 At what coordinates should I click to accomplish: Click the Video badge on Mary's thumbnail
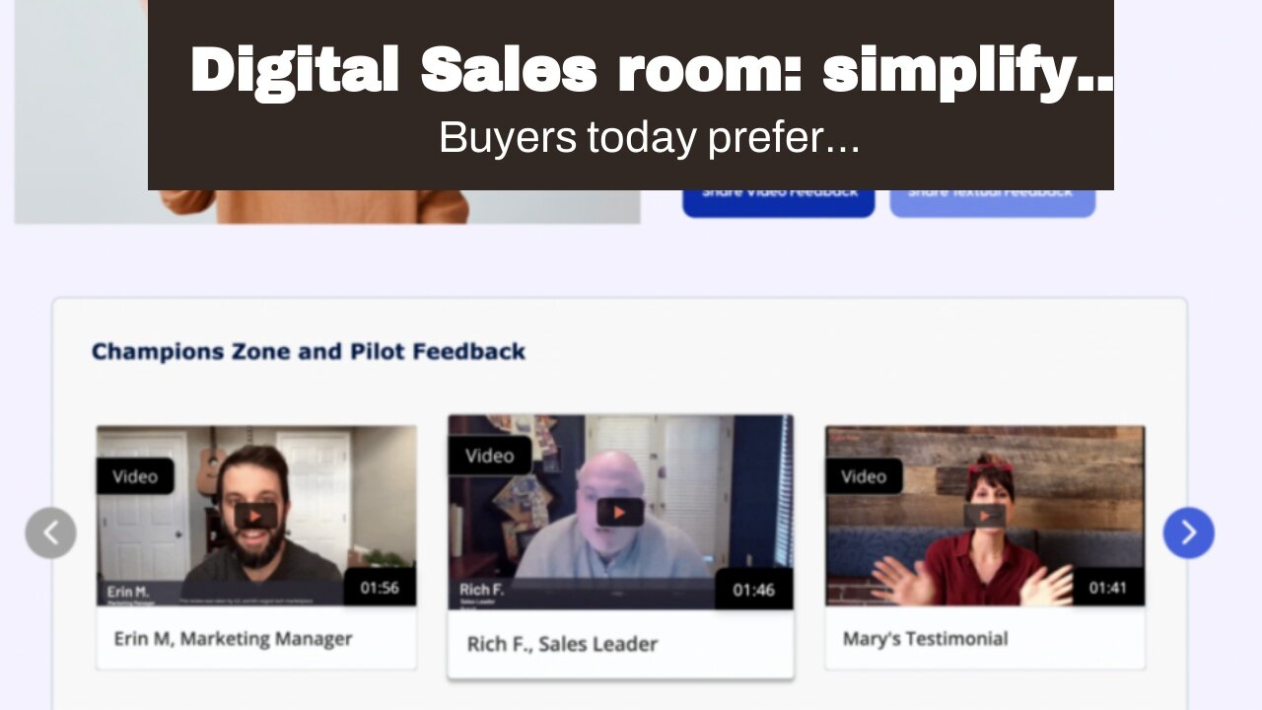(864, 476)
